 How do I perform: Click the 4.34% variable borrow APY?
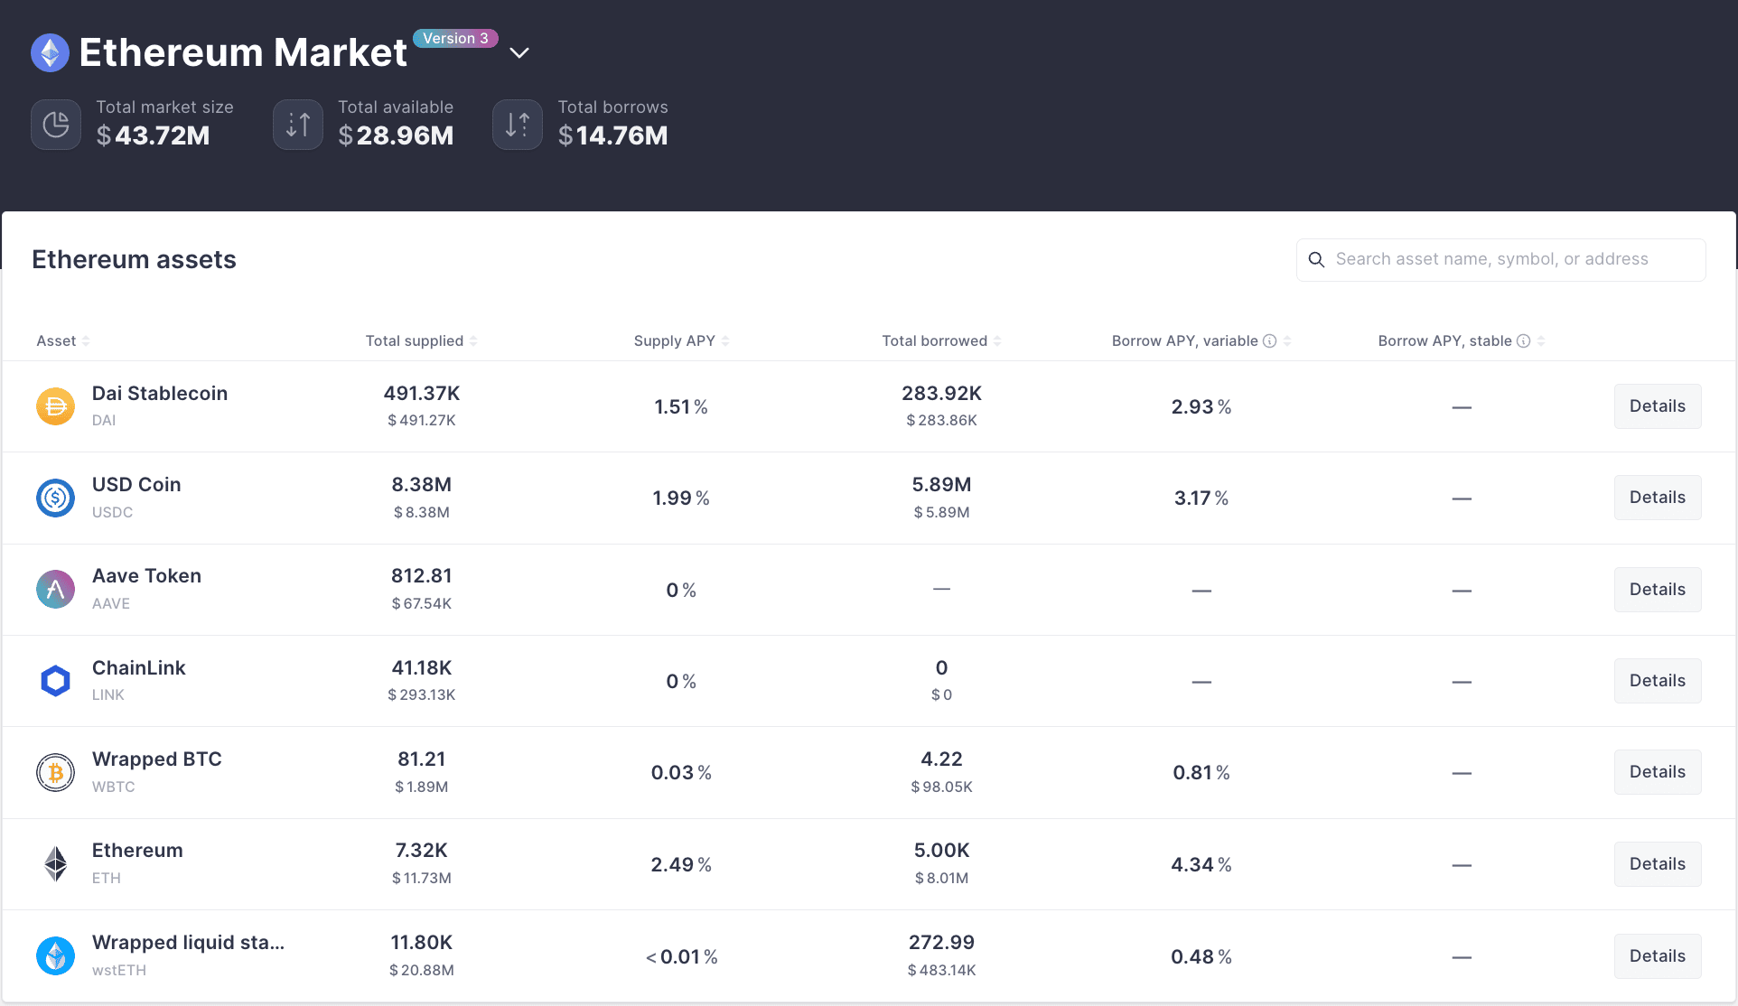[1201, 865]
